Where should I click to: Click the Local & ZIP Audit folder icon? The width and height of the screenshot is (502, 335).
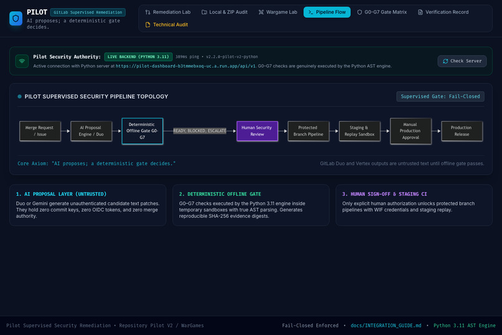pos(204,12)
